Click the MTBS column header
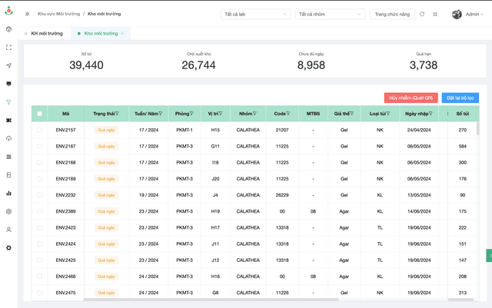The height and width of the screenshot is (308, 492). point(313,114)
